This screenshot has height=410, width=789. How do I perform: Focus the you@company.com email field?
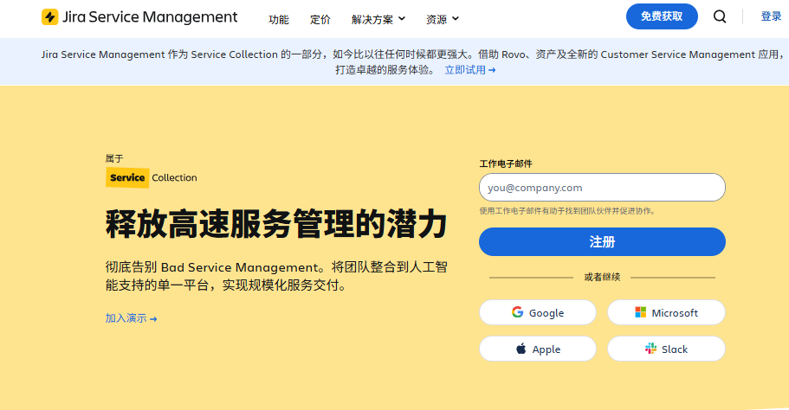[602, 188]
